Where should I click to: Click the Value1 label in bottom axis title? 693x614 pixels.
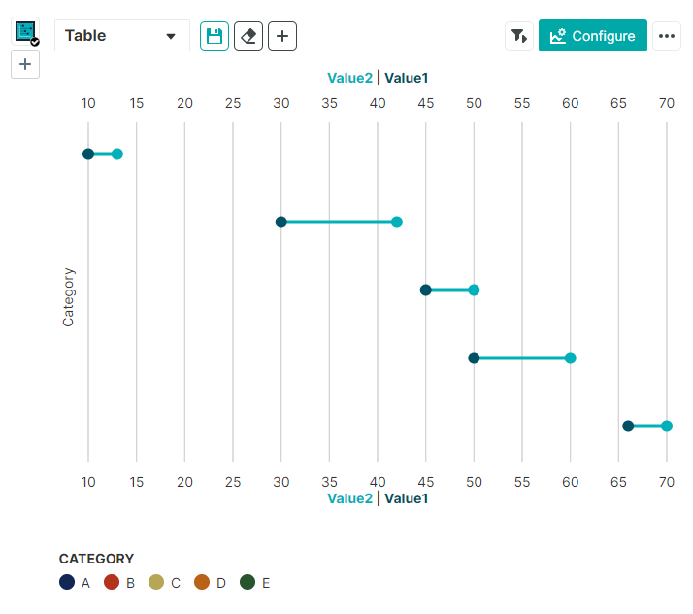(x=407, y=498)
